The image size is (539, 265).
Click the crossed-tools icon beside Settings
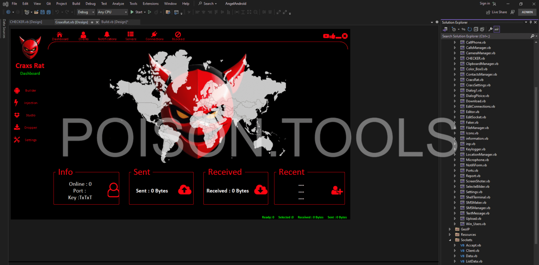pos(17,140)
